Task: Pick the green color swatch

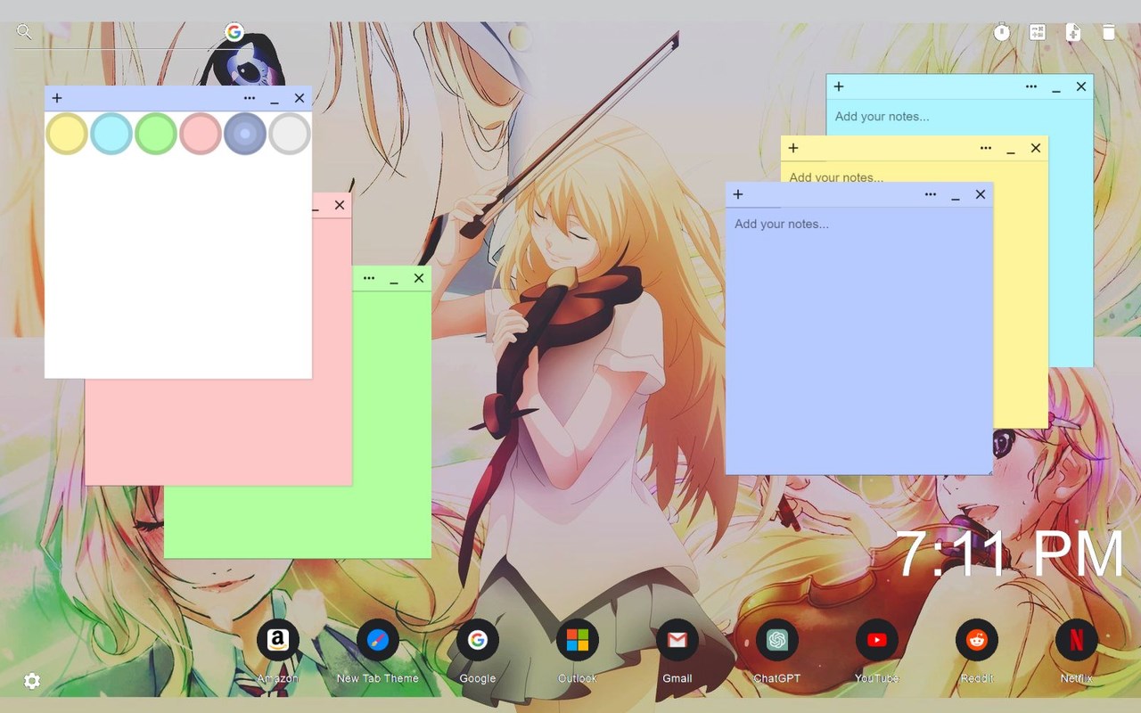Action: [x=156, y=134]
